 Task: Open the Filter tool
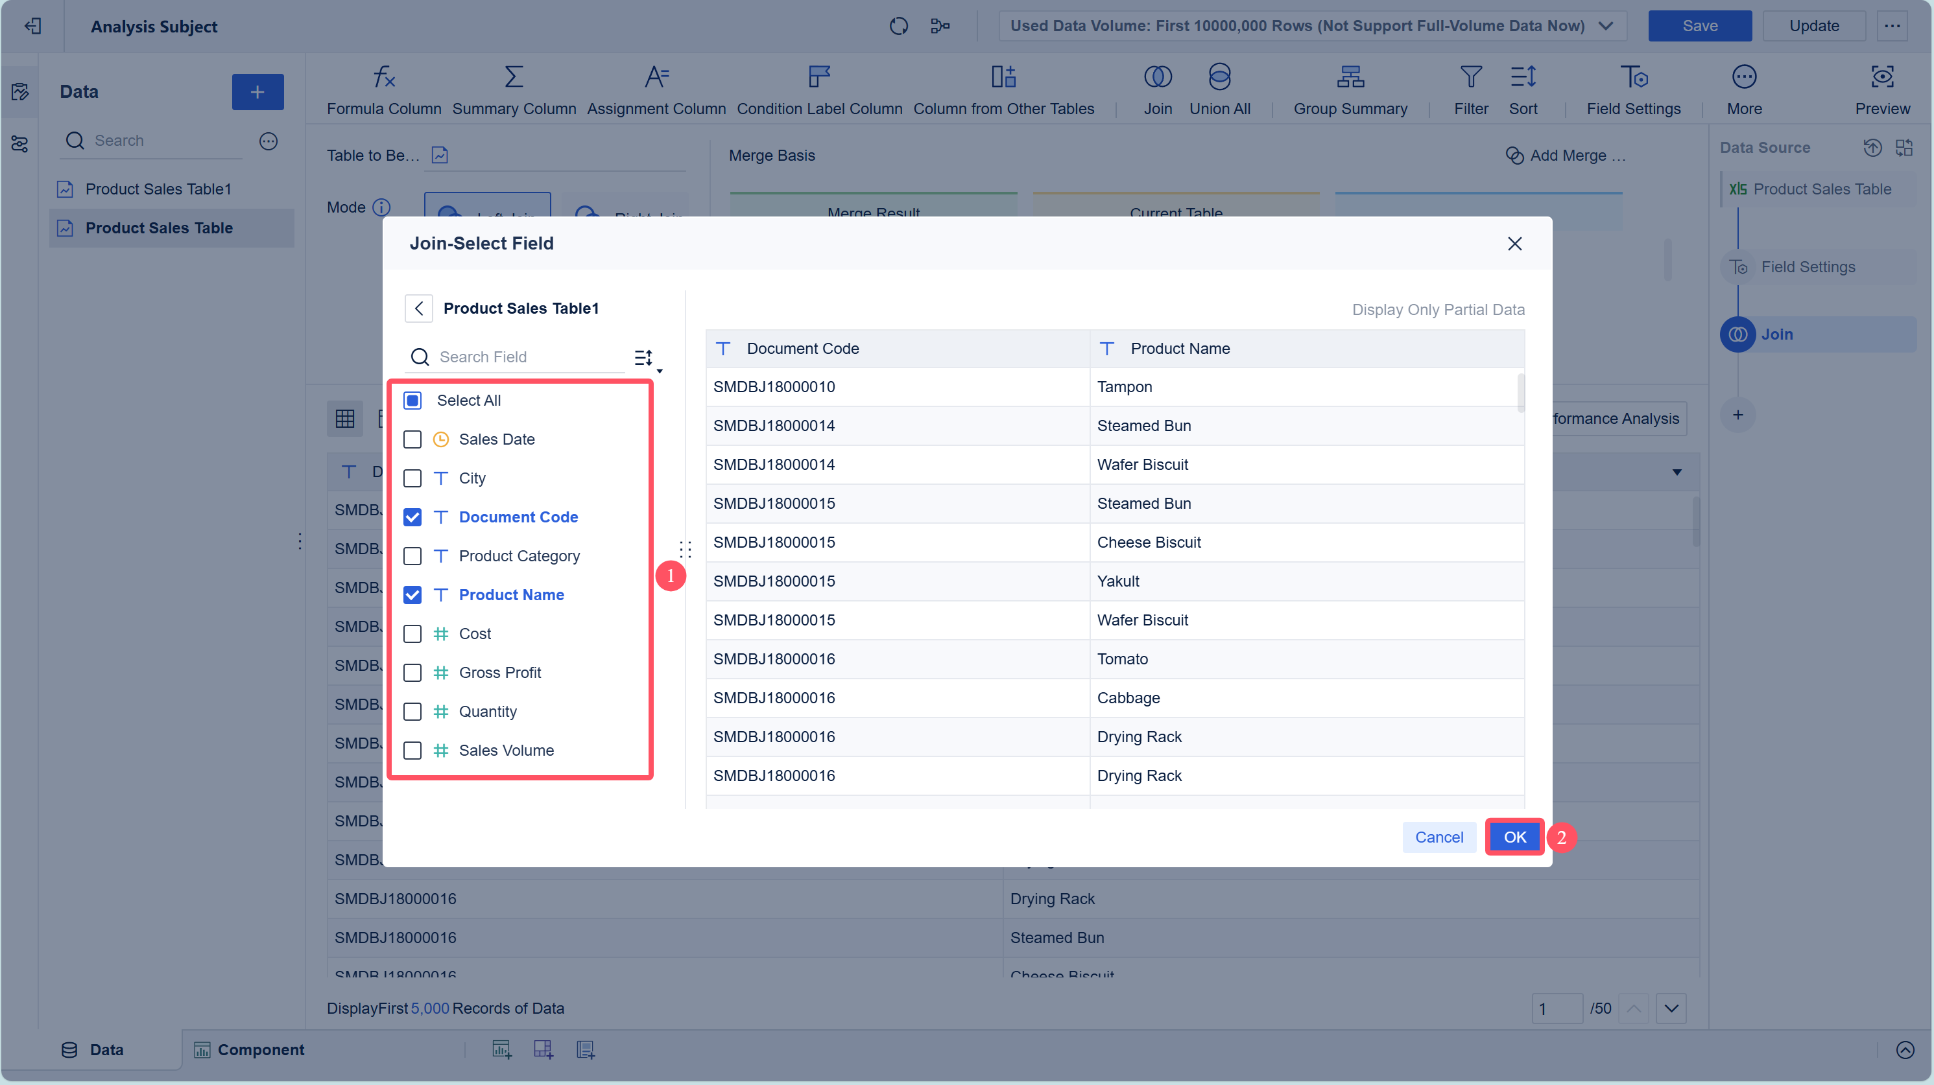tap(1470, 77)
